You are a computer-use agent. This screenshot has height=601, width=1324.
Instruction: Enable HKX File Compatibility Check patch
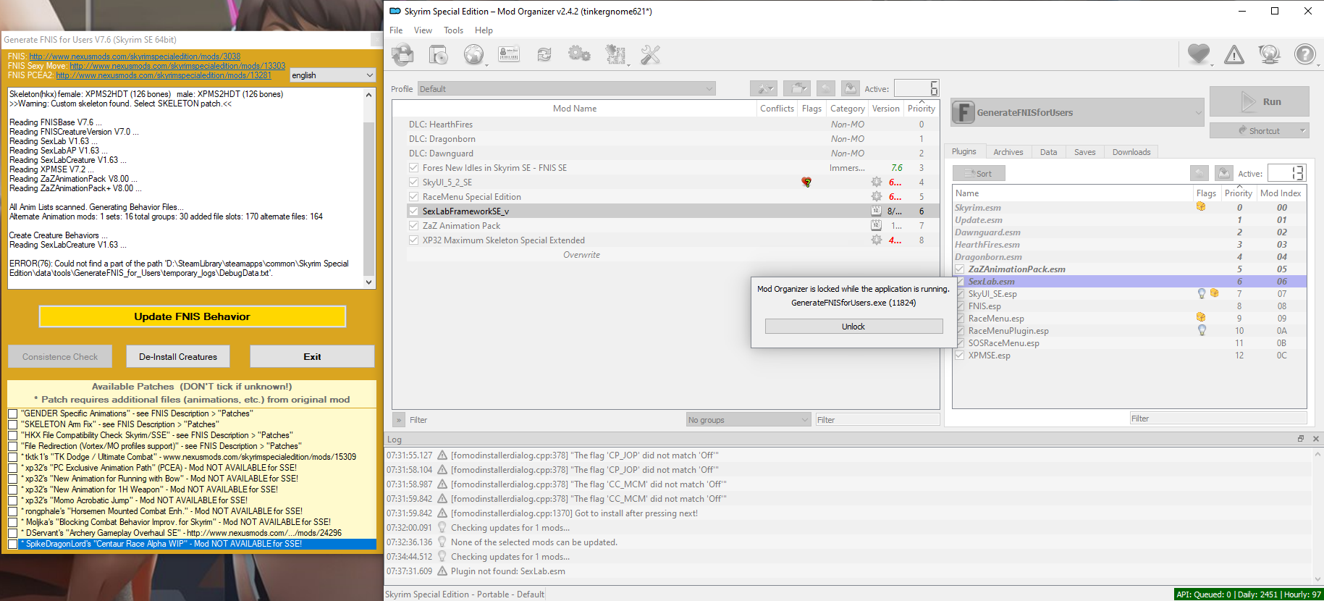point(13,436)
